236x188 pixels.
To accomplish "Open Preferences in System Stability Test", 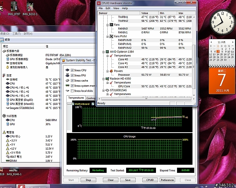I will point(167,180).
